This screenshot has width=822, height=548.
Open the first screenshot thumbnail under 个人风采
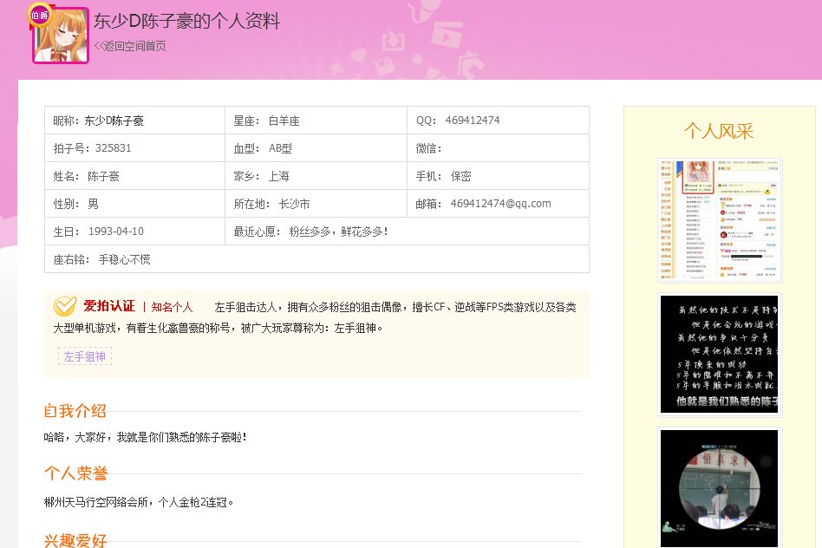pyautogui.click(x=720, y=219)
